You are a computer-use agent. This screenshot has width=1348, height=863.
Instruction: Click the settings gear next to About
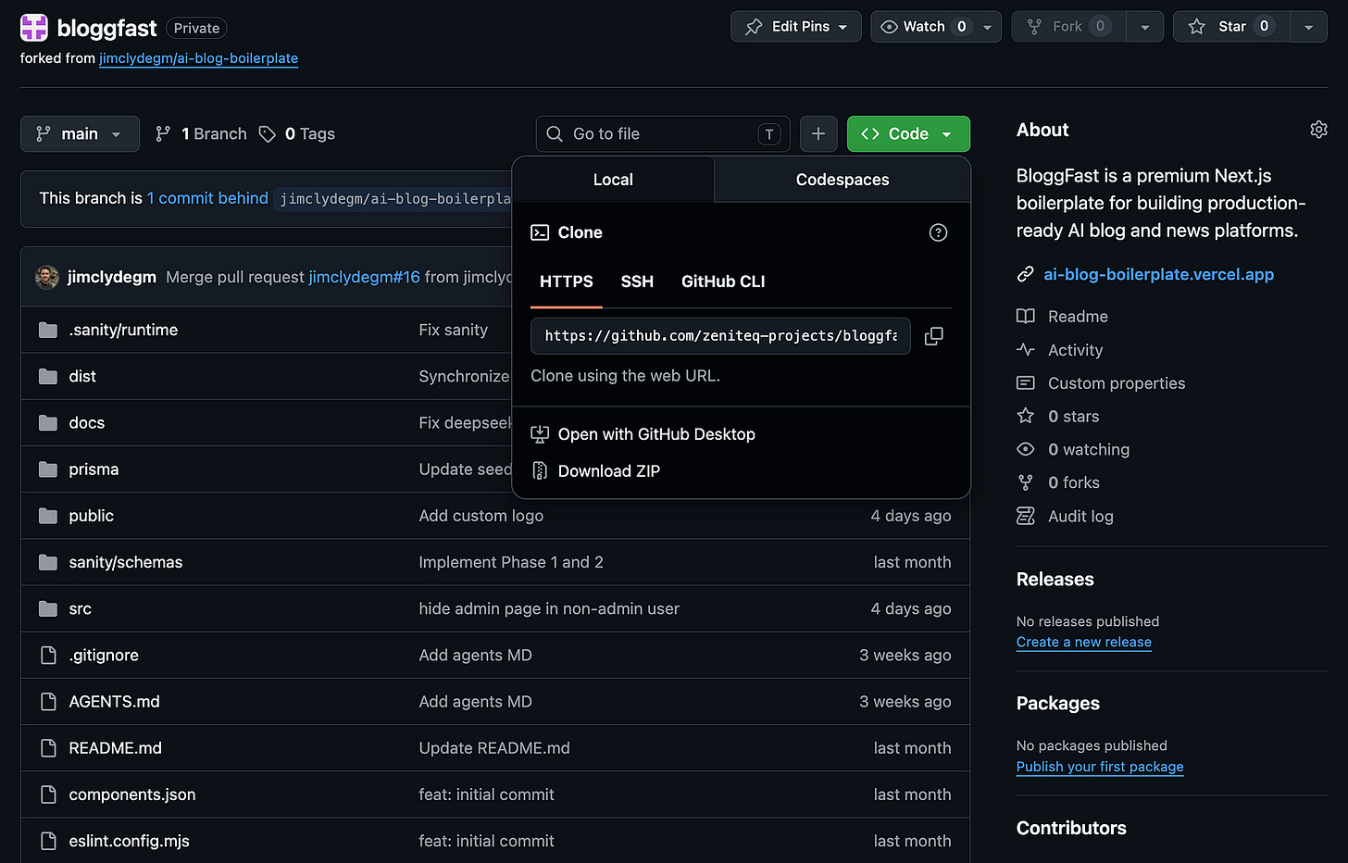[1318, 130]
